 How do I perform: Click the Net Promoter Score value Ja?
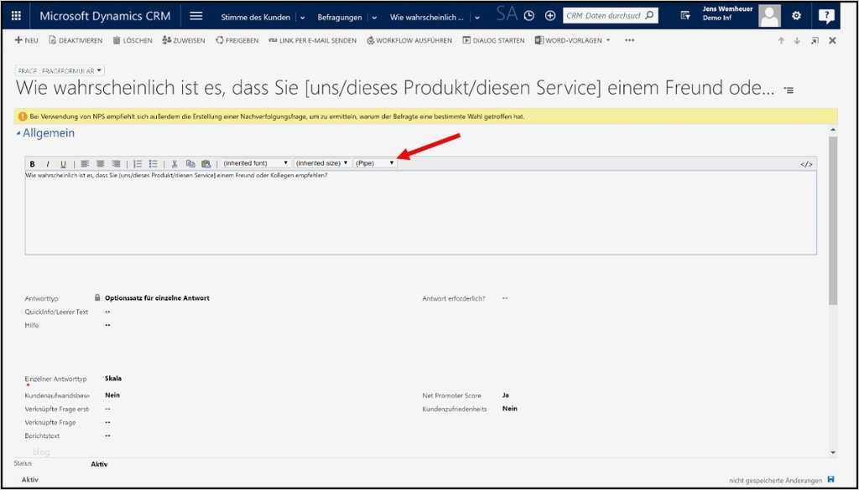pyautogui.click(x=505, y=395)
